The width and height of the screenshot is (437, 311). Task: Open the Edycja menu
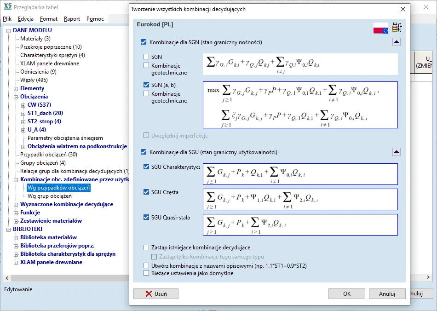(26, 19)
